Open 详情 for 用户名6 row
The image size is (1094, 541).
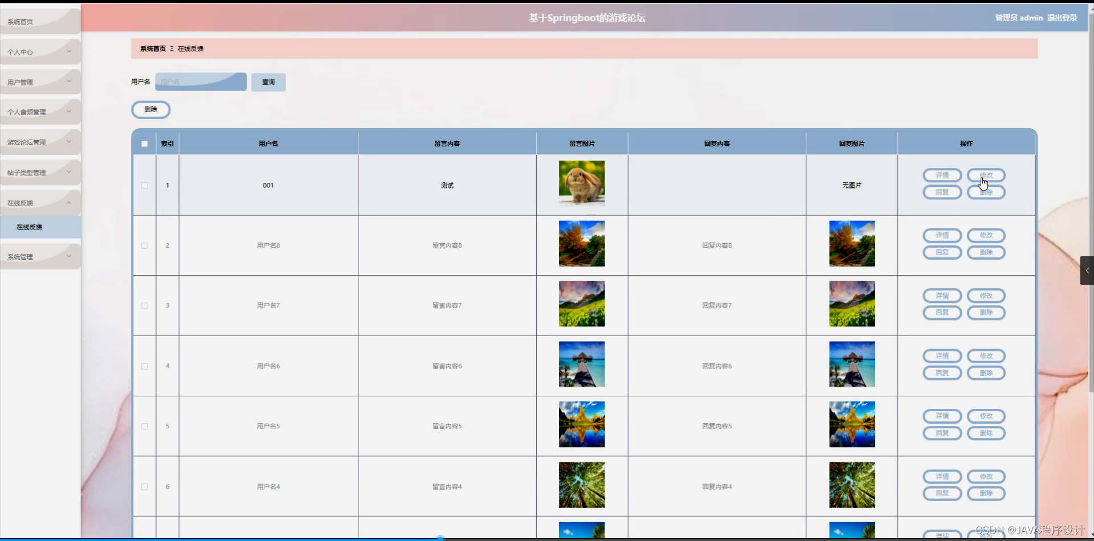click(942, 356)
